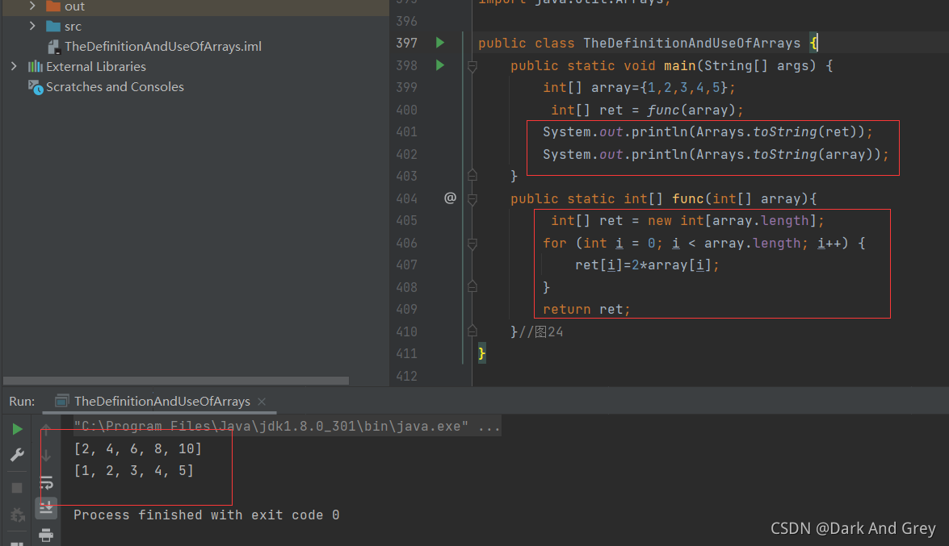This screenshot has width=949, height=546.
Task: Run class from gutter arrow on line 397
Action: pyautogui.click(x=440, y=42)
